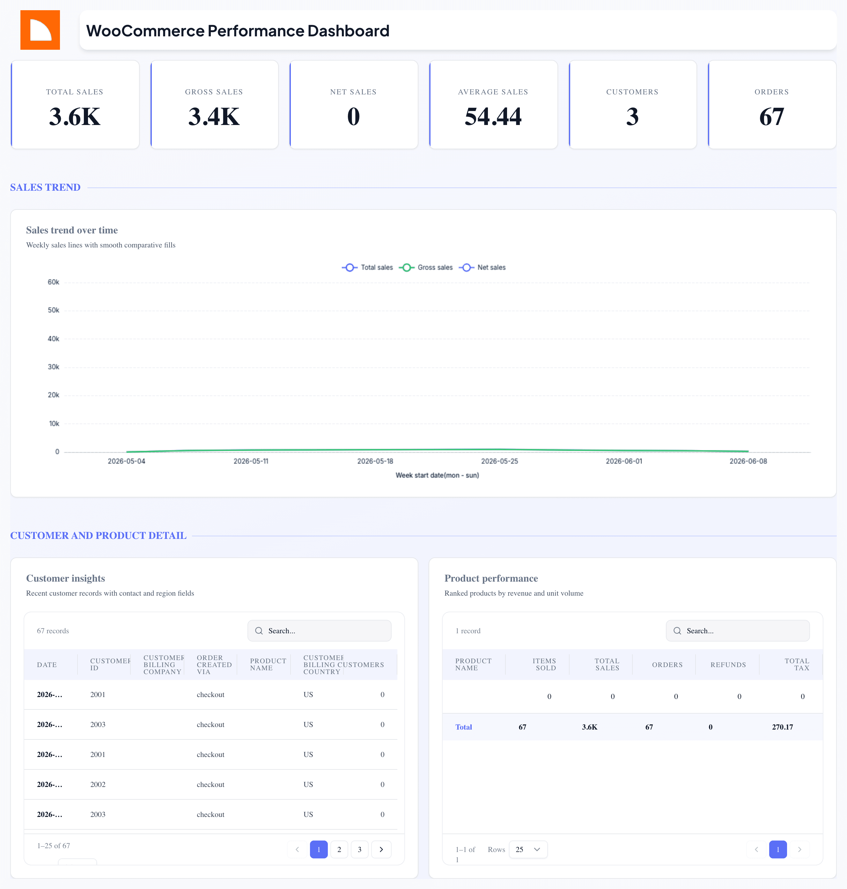Click the 60k y-axis label
The image size is (847, 889).
[53, 282]
